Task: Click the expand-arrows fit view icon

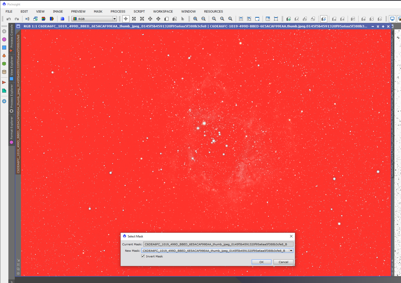Action: click(134, 19)
